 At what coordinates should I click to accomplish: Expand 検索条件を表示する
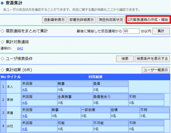152,59
